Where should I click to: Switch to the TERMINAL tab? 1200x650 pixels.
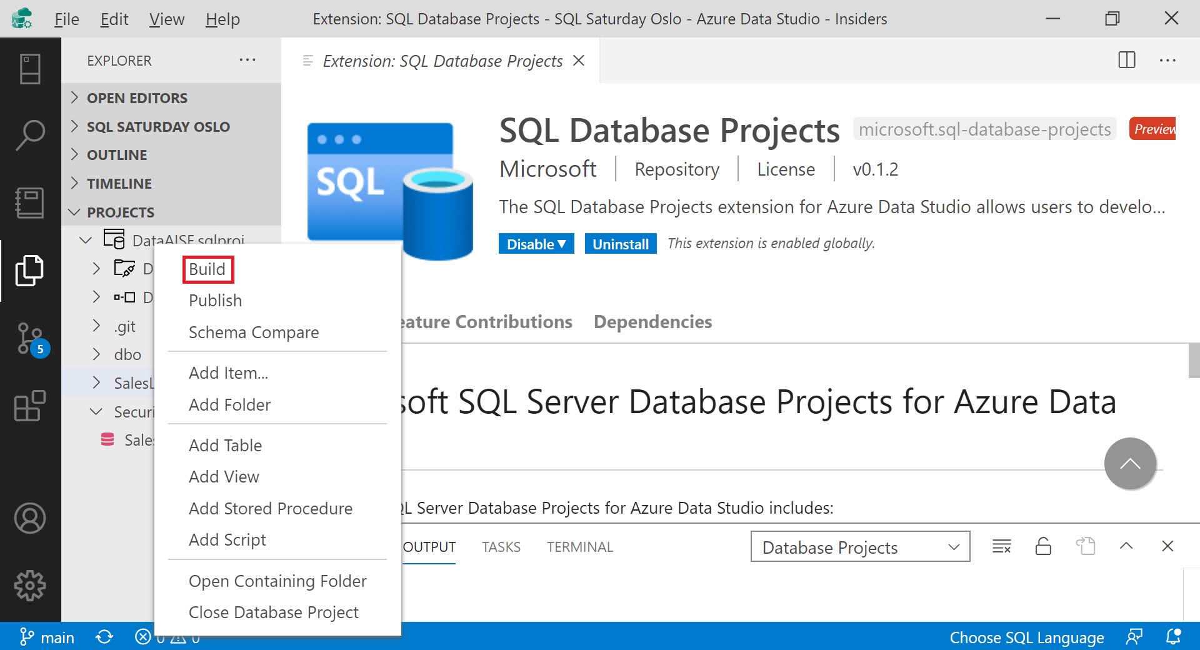click(579, 546)
